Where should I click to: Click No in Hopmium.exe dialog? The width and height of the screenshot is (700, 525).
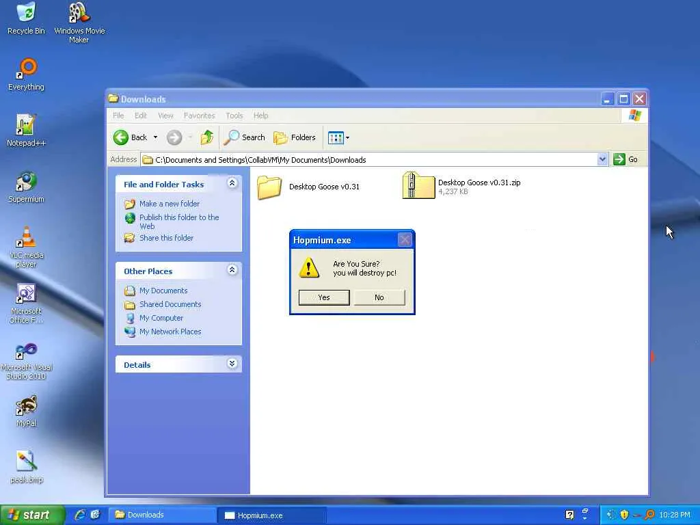pyautogui.click(x=379, y=297)
